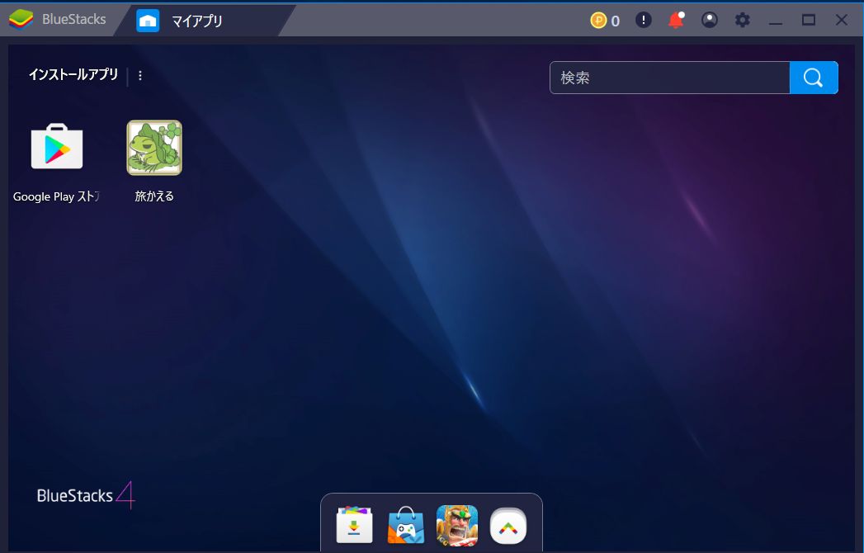This screenshot has width=864, height=553.
Task: Click the インストールアプリ heading
Action: (x=73, y=74)
